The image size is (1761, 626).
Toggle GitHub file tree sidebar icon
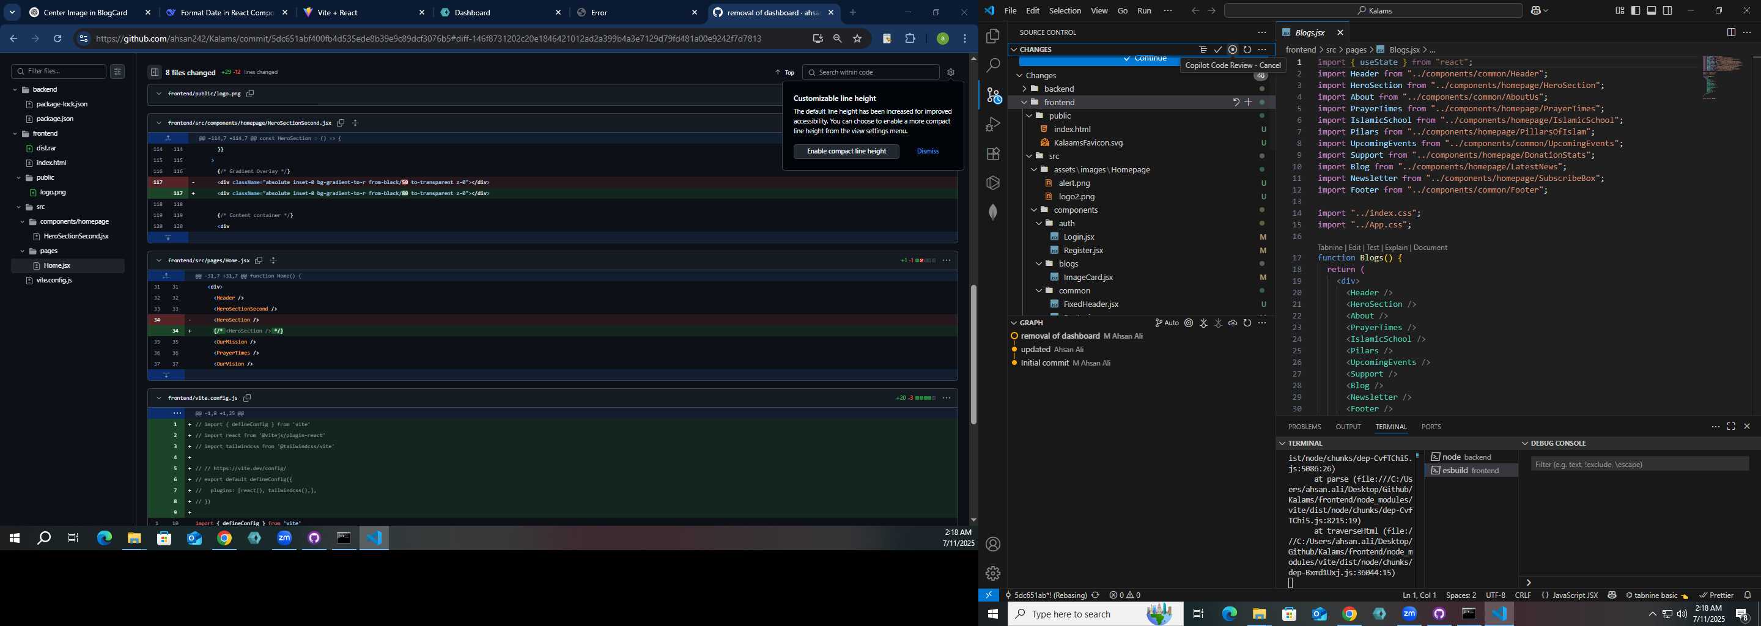(x=155, y=72)
